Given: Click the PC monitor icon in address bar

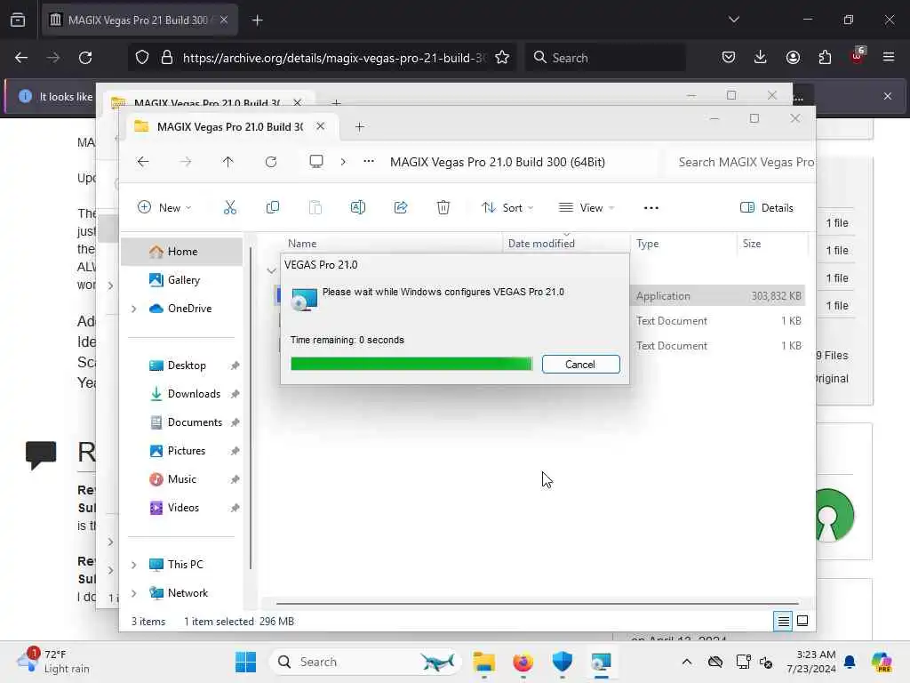Looking at the screenshot, I should coord(316,162).
